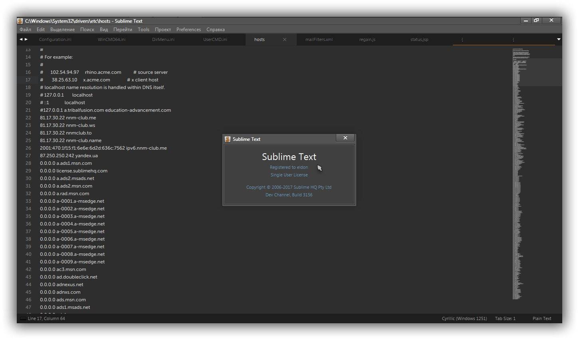Switch to the UserCMD.ini tab

215,40
